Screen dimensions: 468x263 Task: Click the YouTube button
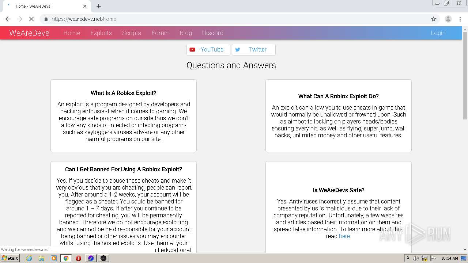tap(208, 50)
